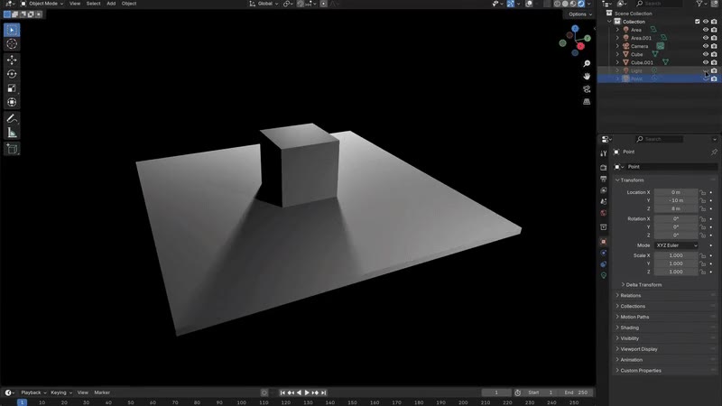
Task: Open the Scene properties tab icon
Action: click(603, 201)
